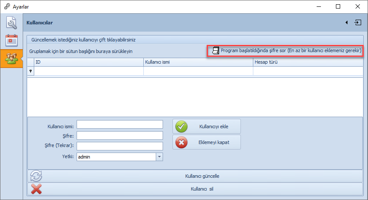368x200 pixels.
Task: Click the exit icon in Kullanıcılar header
Action: pos(358,22)
